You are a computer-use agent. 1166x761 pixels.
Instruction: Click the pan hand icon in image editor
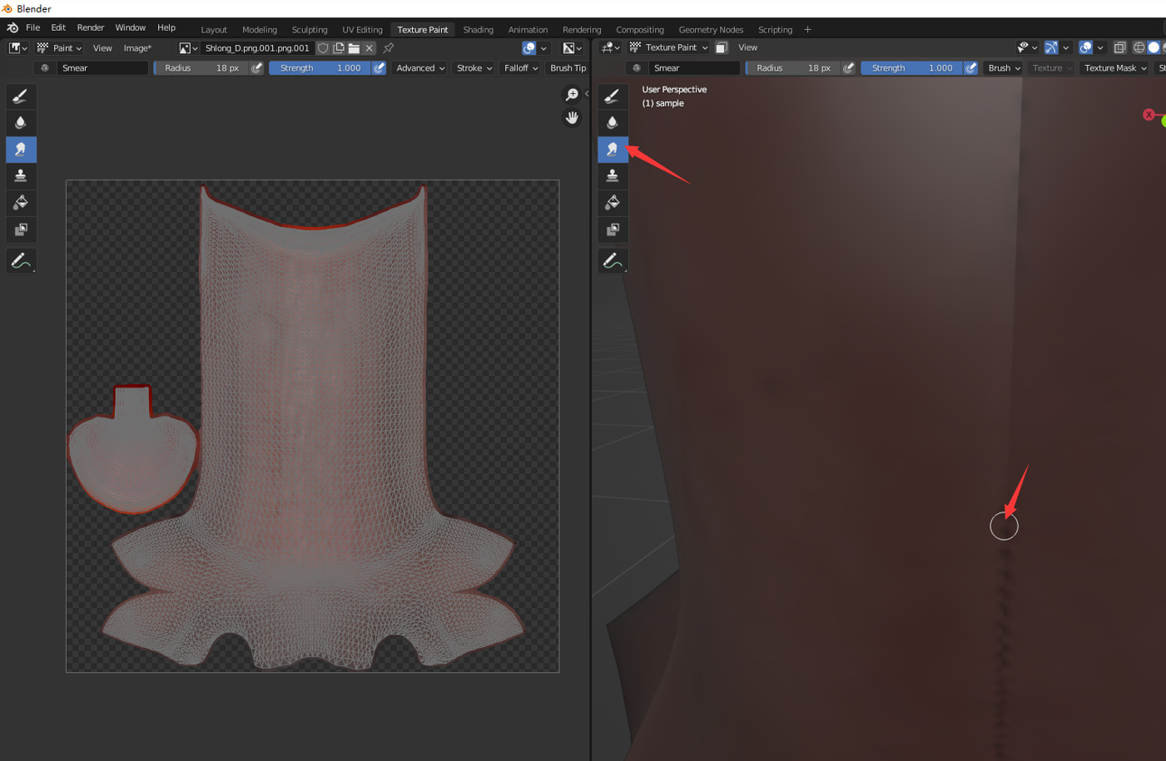pos(572,117)
